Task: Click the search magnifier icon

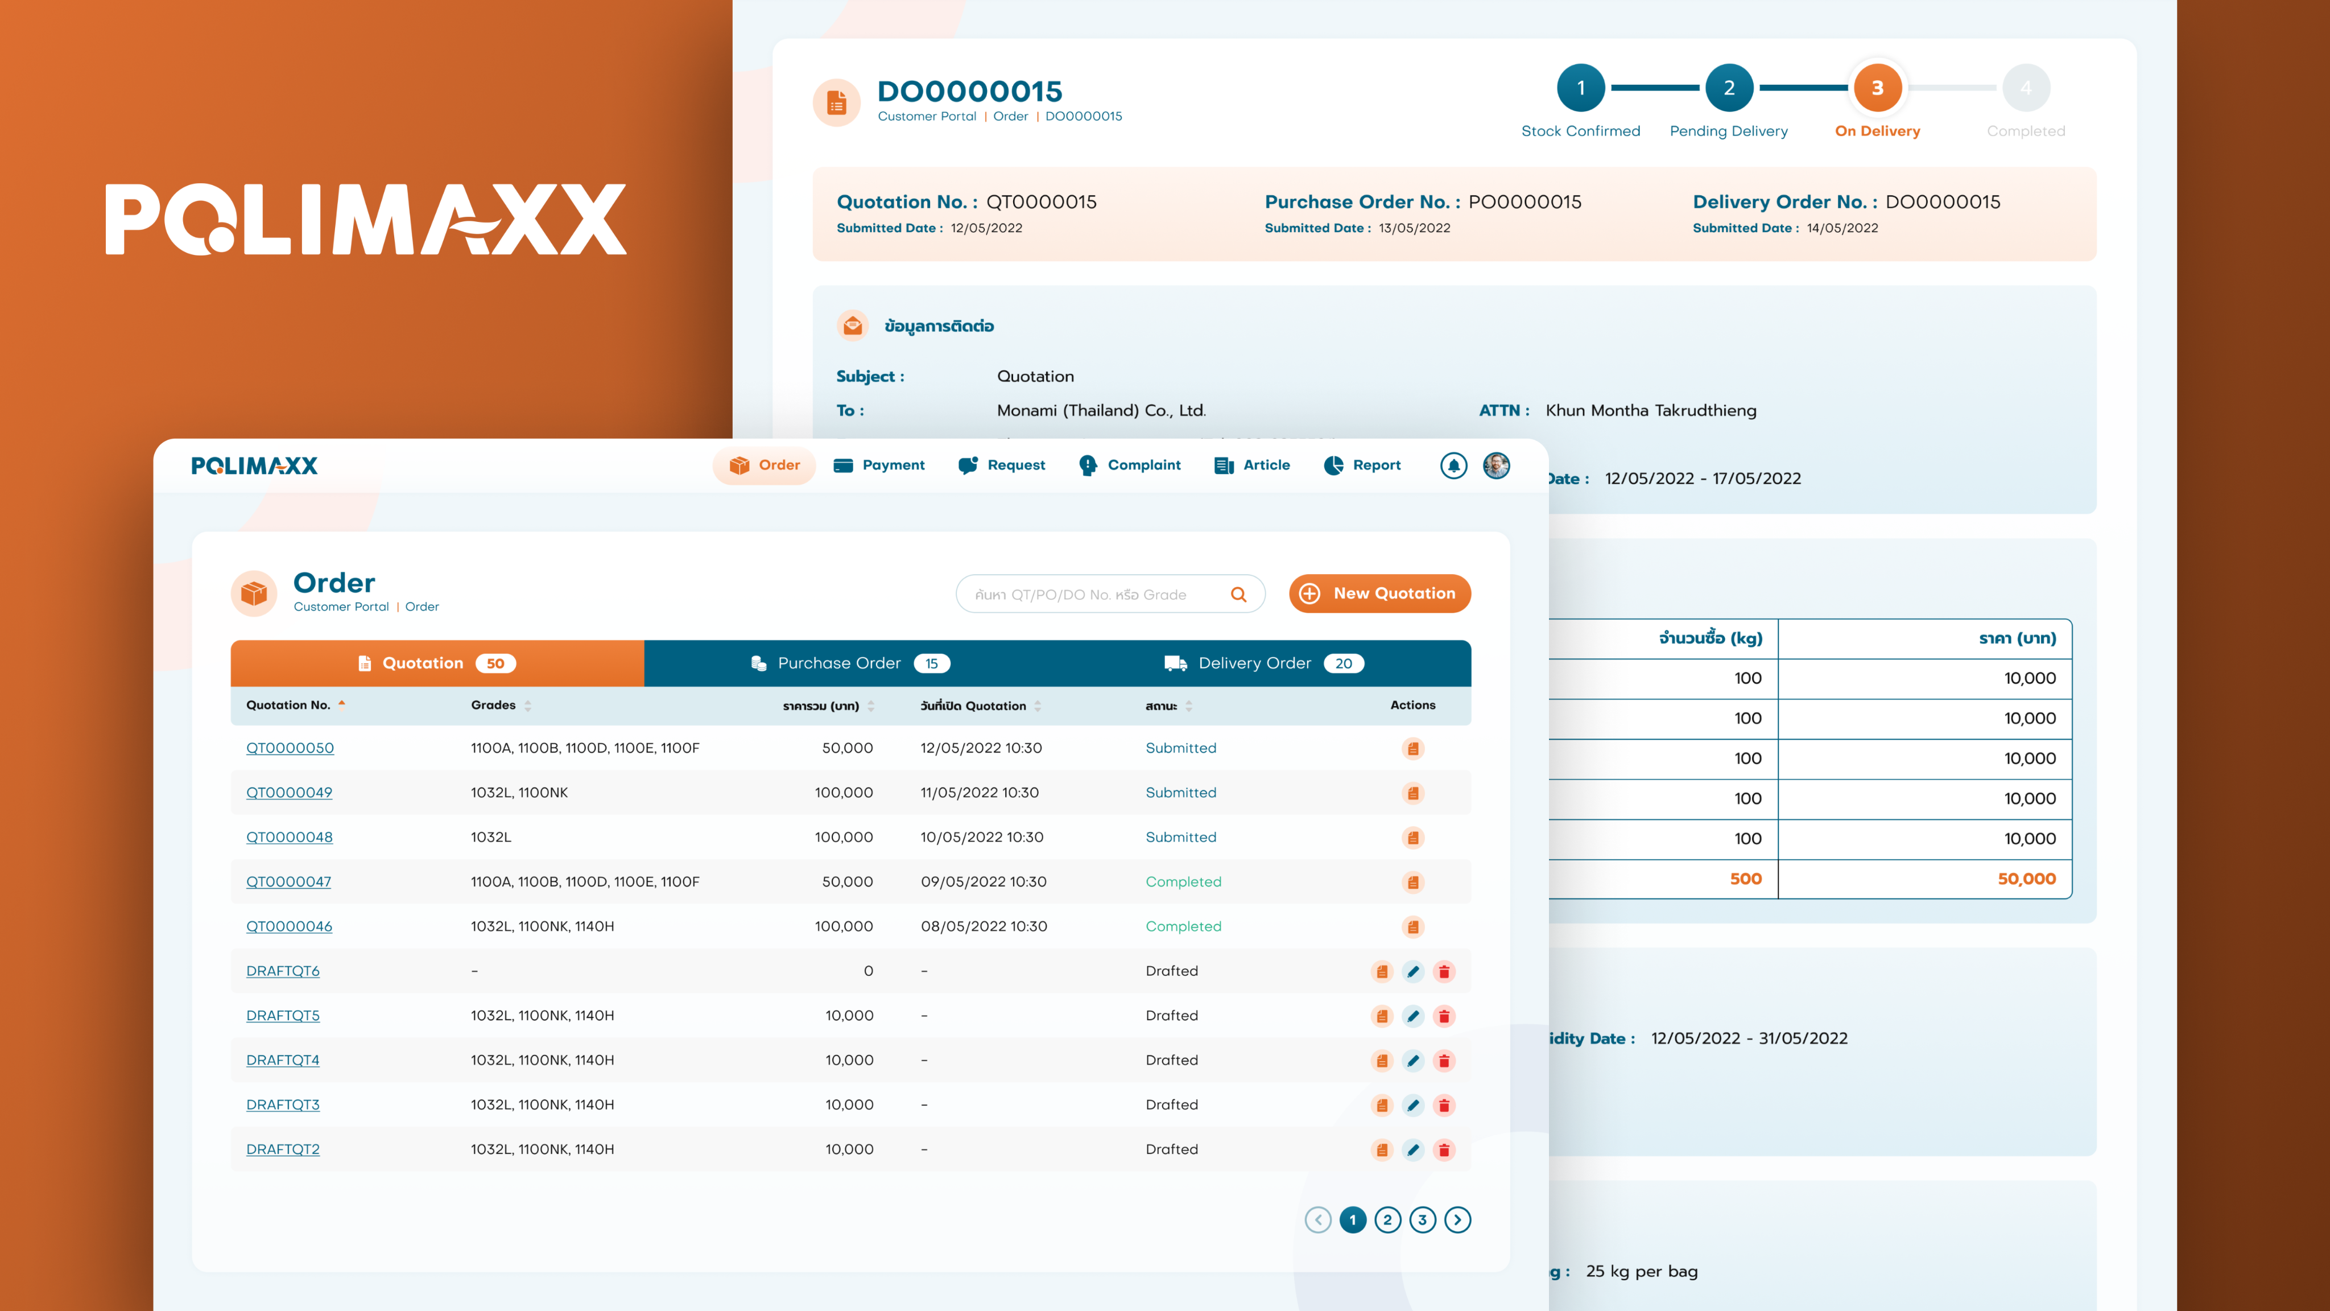Action: coord(1238,595)
